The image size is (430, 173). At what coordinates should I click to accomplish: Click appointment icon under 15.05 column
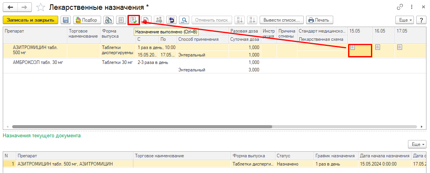coord(352,47)
